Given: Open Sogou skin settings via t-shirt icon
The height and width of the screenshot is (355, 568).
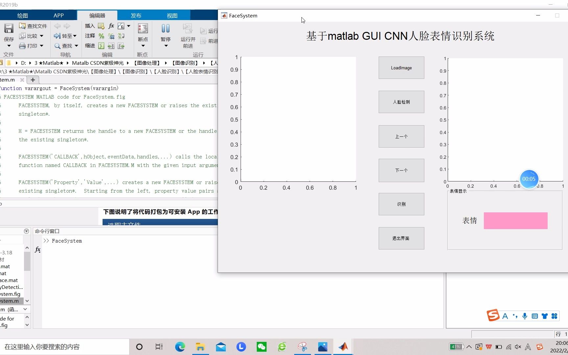Looking at the screenshot, I should [x=545, y=316].
